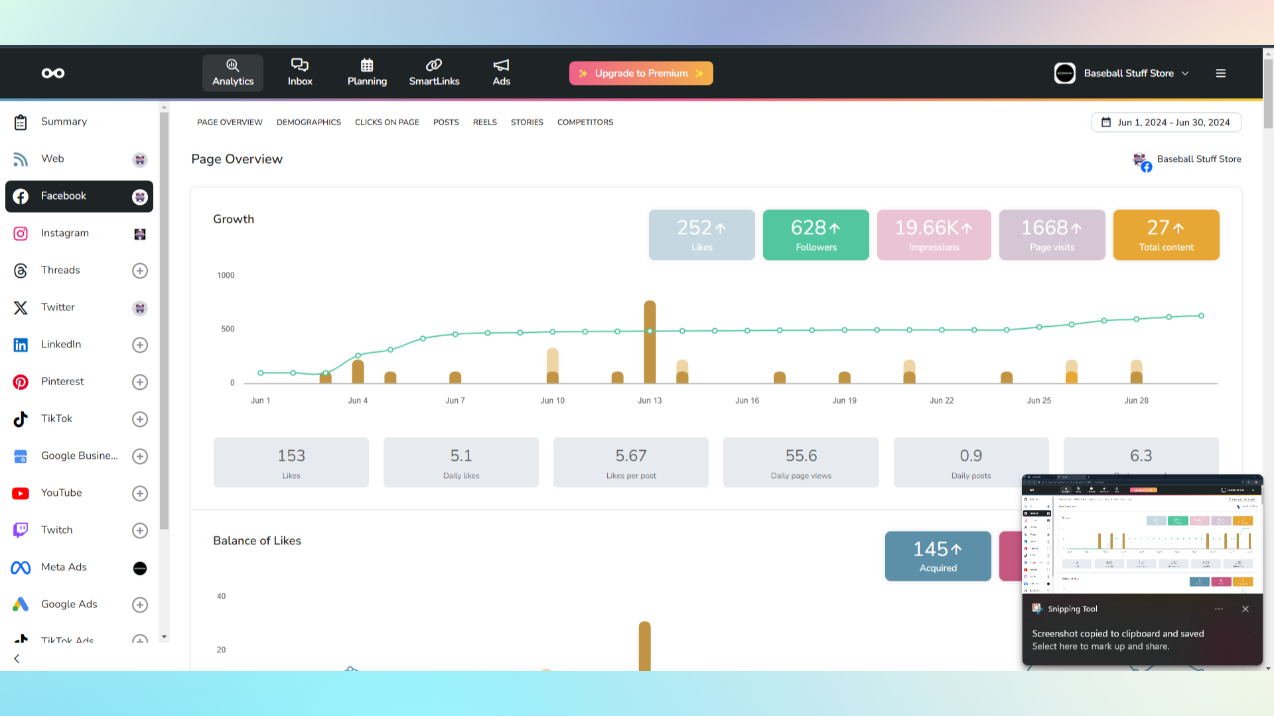
Task: Click the 5.1 Daily likes stat card
Action: [x=461, y=463]
